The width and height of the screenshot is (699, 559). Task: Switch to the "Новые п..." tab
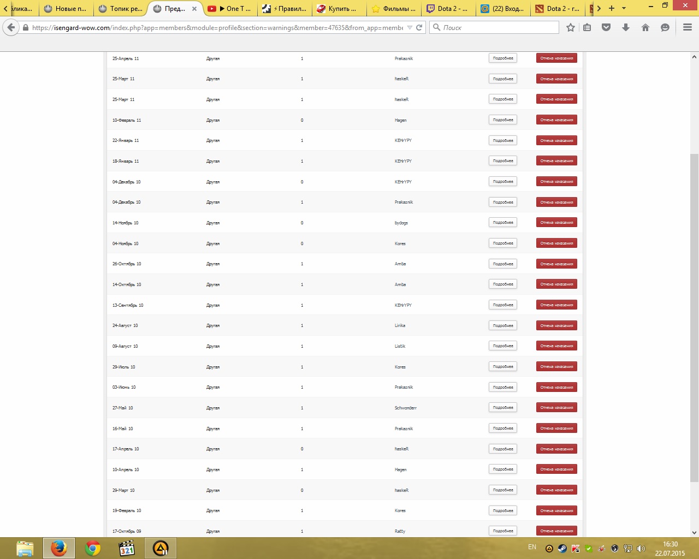pos(66,8)
